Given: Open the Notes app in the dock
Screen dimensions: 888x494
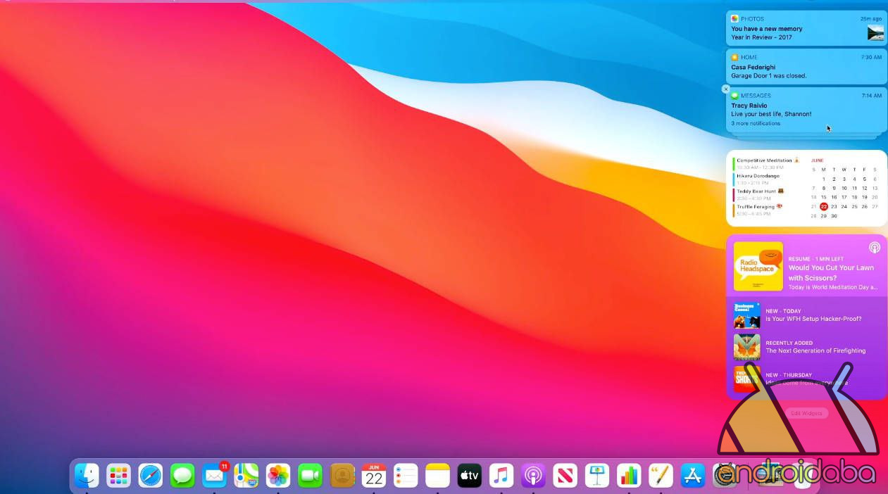Looking at the screenshot, I should 437,476.
